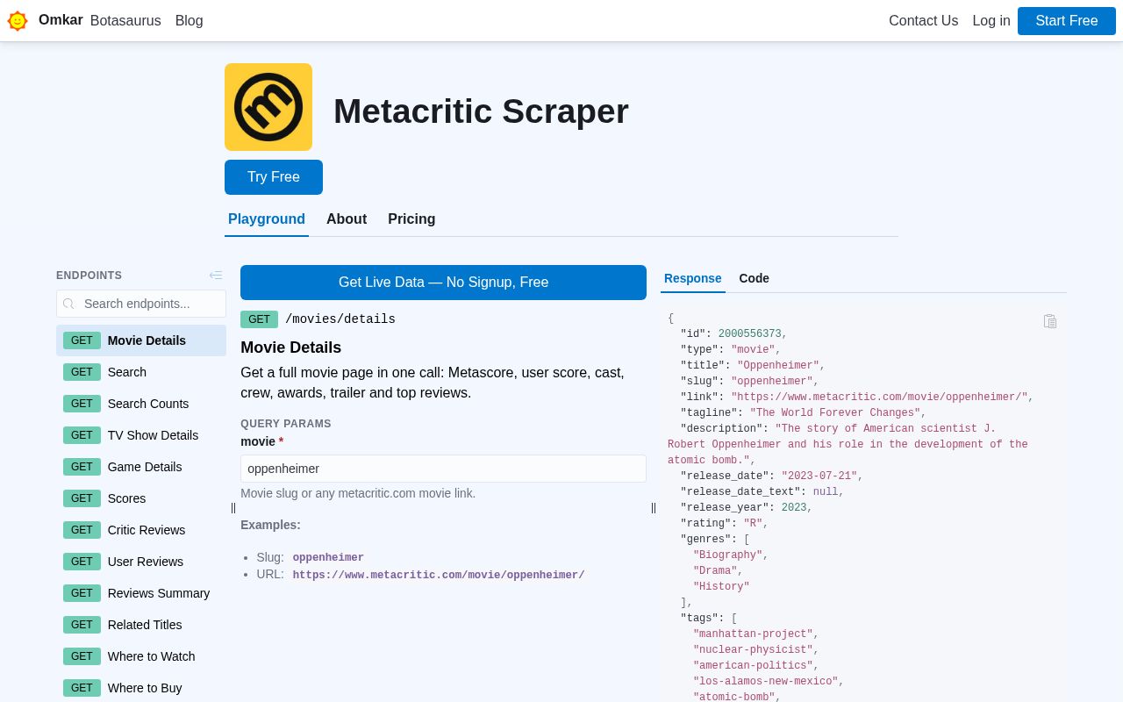Screen dimensions: 1123x702
Task: Open the Pricing tab
Action: point(411,219)
